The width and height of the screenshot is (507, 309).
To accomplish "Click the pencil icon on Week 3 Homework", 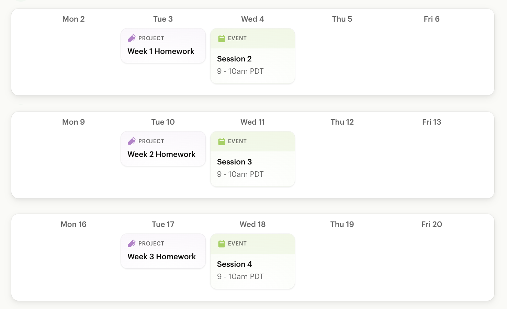I will click(132, 243).
